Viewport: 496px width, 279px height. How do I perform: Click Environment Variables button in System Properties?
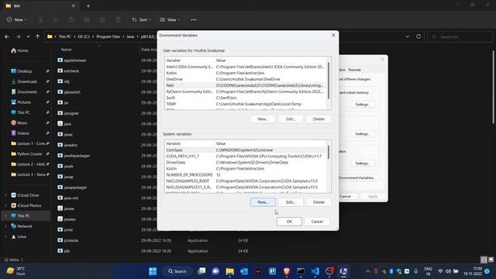[x=357, y=177]
